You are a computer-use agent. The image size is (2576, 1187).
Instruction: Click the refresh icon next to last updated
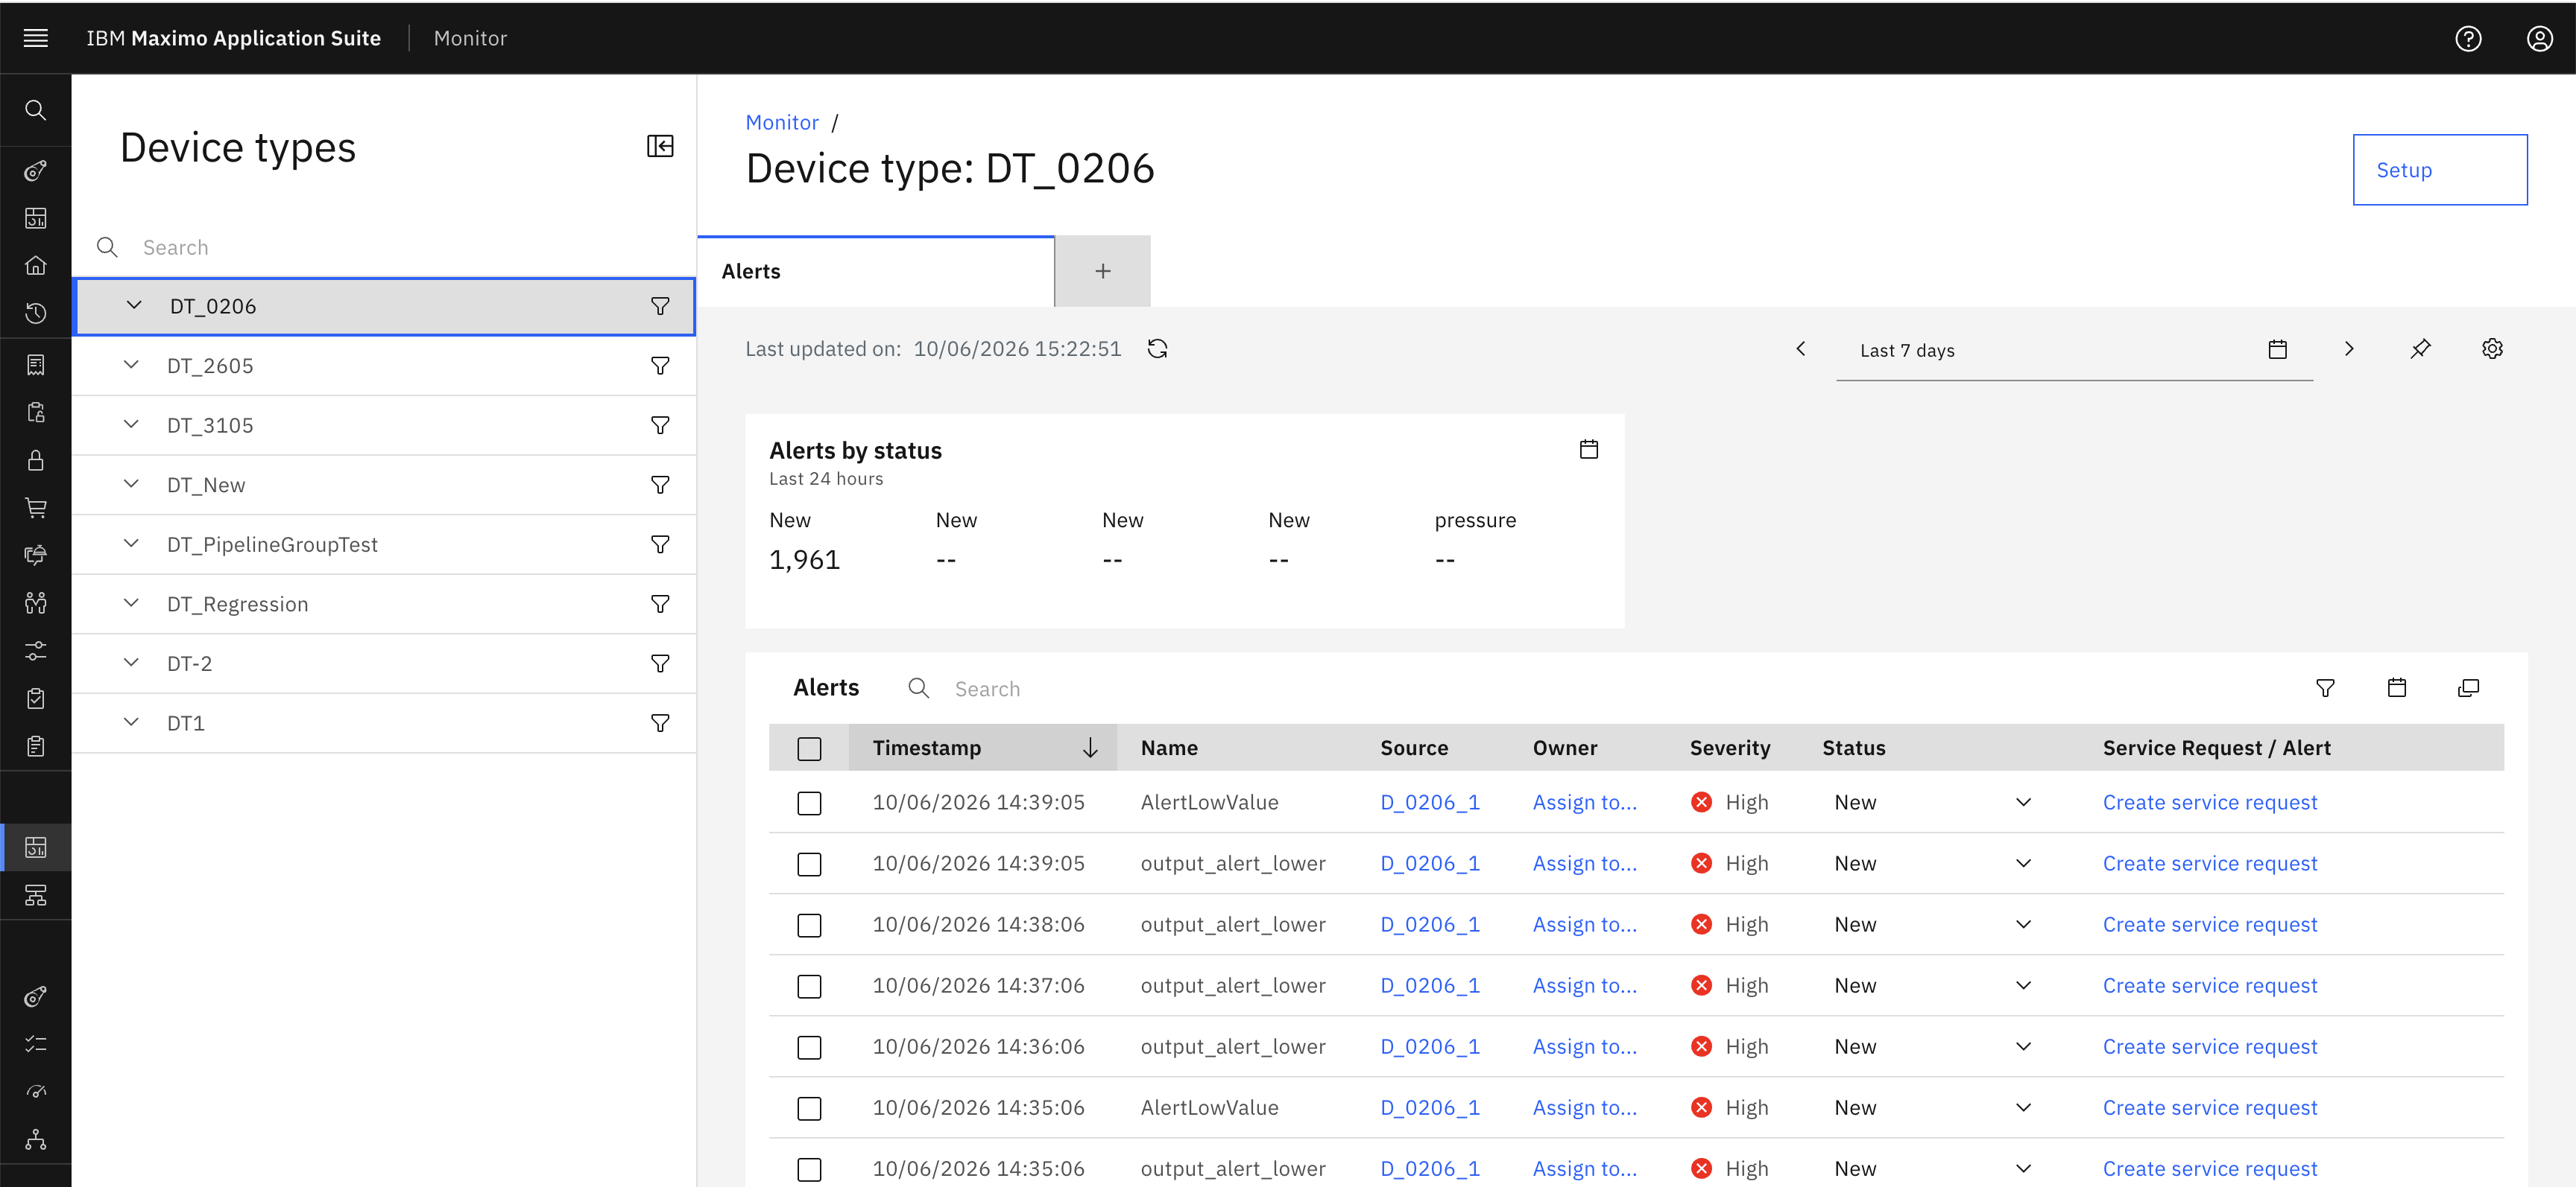pos(1157,349)
